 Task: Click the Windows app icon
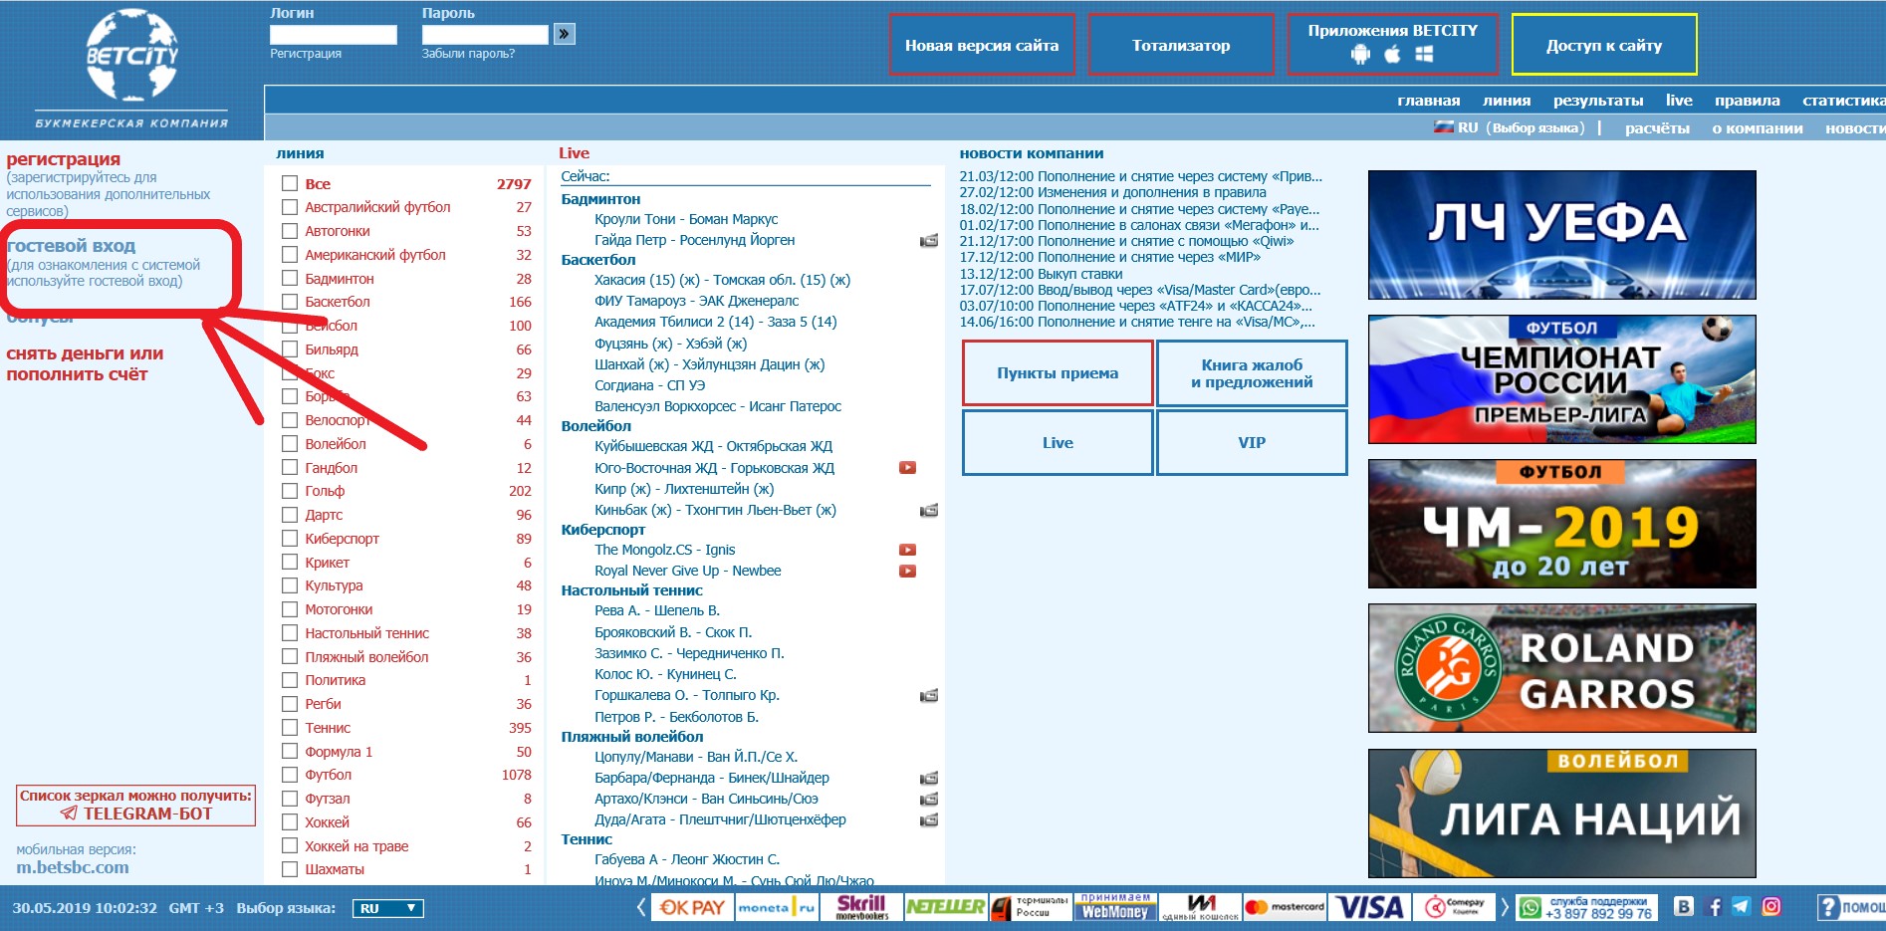1424,55
